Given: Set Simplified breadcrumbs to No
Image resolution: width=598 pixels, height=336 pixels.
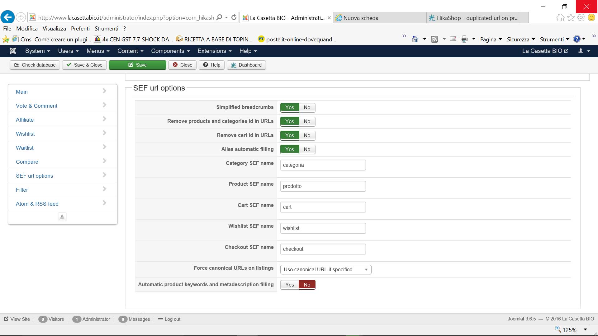Looking at the screenshot, I should 307,108.
